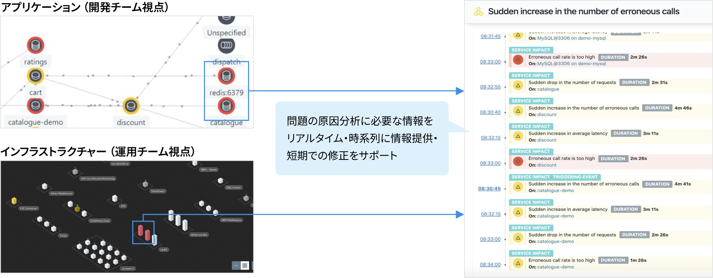The height and width of the screenshot is (278, 713).
Task: Select the grey SAP Jco Remote Monitoring cube
Action: click(x=75, y=171)
